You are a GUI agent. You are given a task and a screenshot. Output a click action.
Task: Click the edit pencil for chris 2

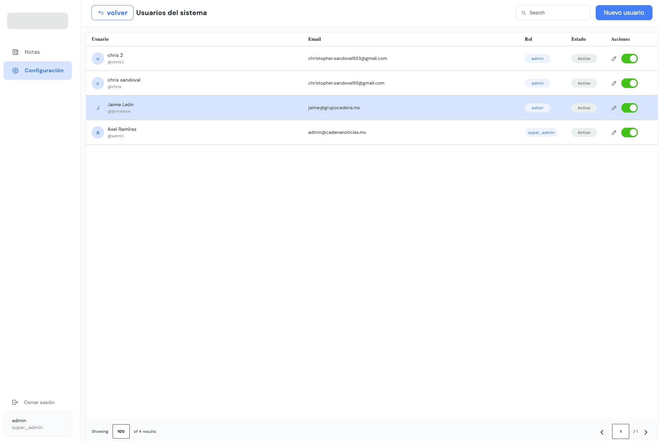click(x=614, y=59)
